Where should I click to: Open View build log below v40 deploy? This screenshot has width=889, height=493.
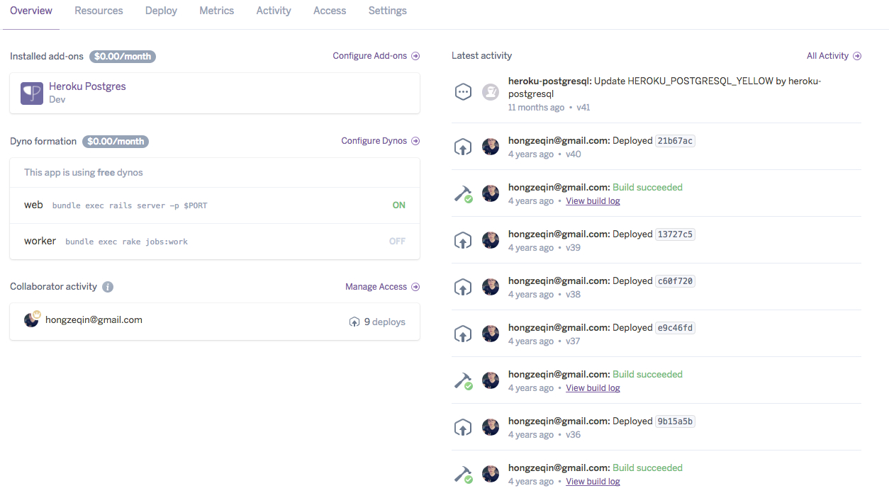(x=593, y=201)
